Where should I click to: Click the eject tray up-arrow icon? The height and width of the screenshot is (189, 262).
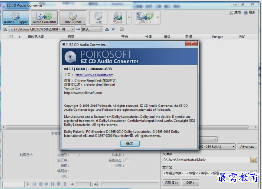point(107,29)
